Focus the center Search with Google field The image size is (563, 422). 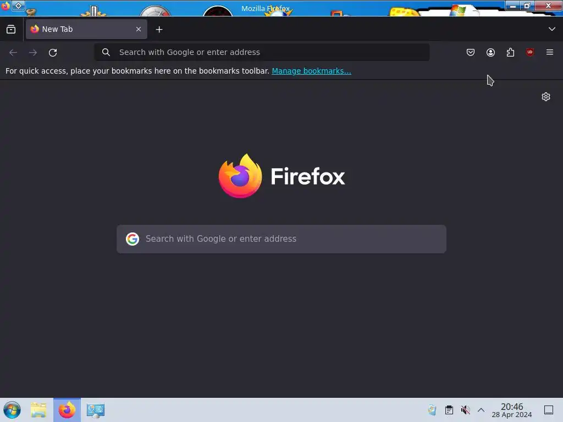[281, 239]
